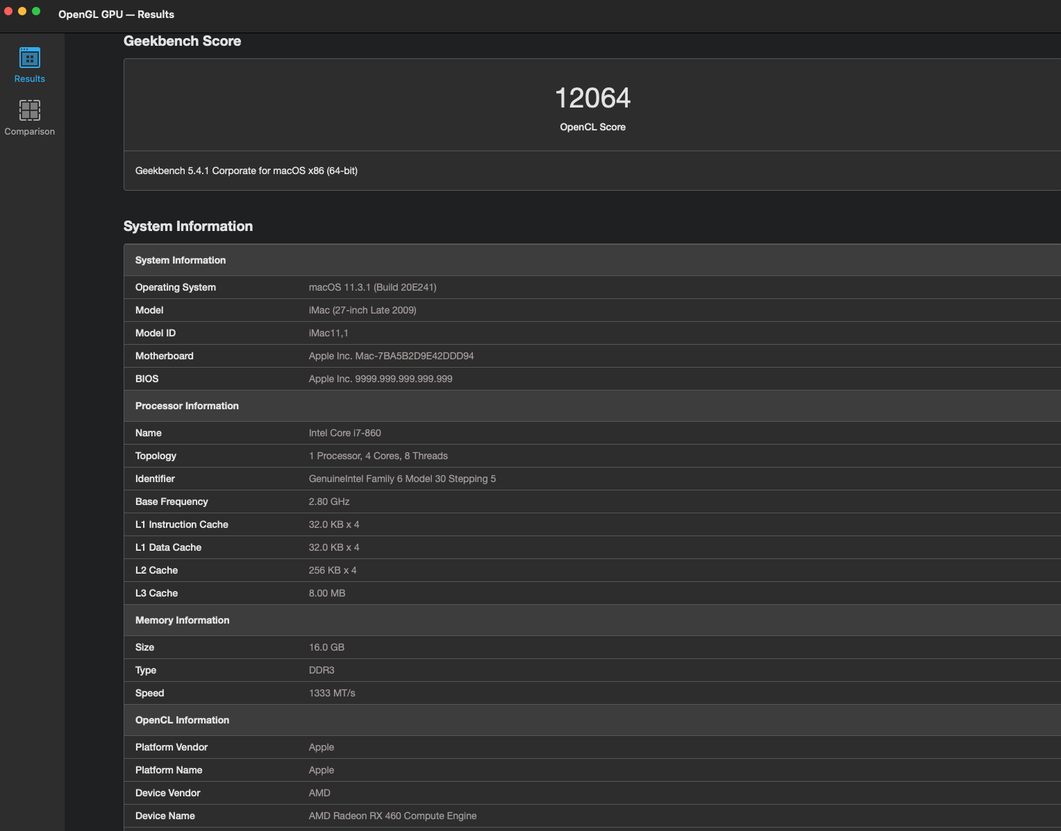This screenshot has width=1061, height=831.
Task: Click the AMD Radeon RX 460 Compute Engine value
Action: click(x=392, y=816)
